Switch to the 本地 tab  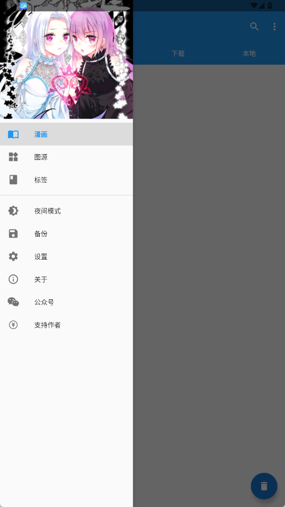pyautogui.click(x=249, y=53)
